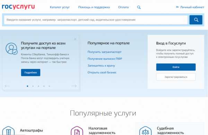The image size is (208, 135).
Task: Select the fifth carousel dot
Action: (x=49, y=86)
